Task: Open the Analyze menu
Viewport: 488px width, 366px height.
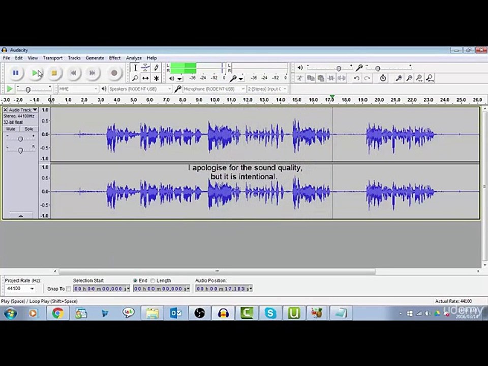Action: (x=134, y=58)
